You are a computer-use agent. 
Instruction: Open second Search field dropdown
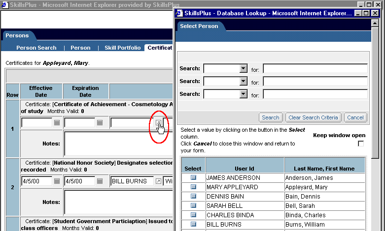point(244,81)
